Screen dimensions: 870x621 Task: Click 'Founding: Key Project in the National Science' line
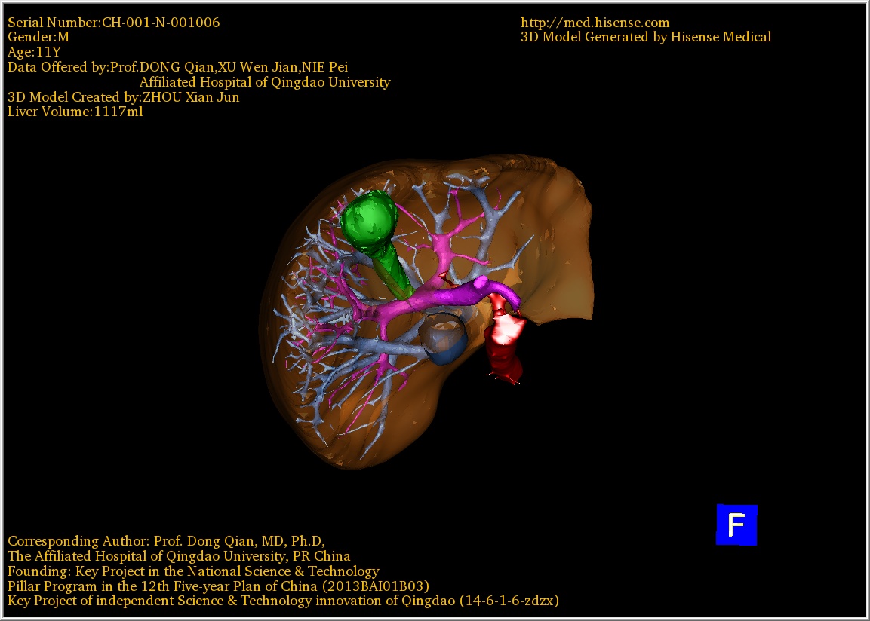193,571
